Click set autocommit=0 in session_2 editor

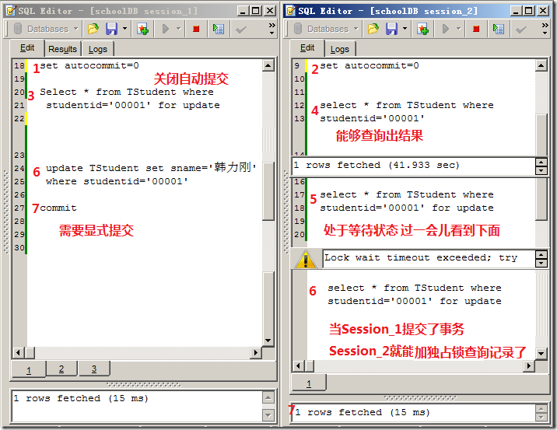coord(370,65)
